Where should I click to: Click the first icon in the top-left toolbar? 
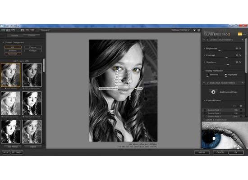[3, 30]
